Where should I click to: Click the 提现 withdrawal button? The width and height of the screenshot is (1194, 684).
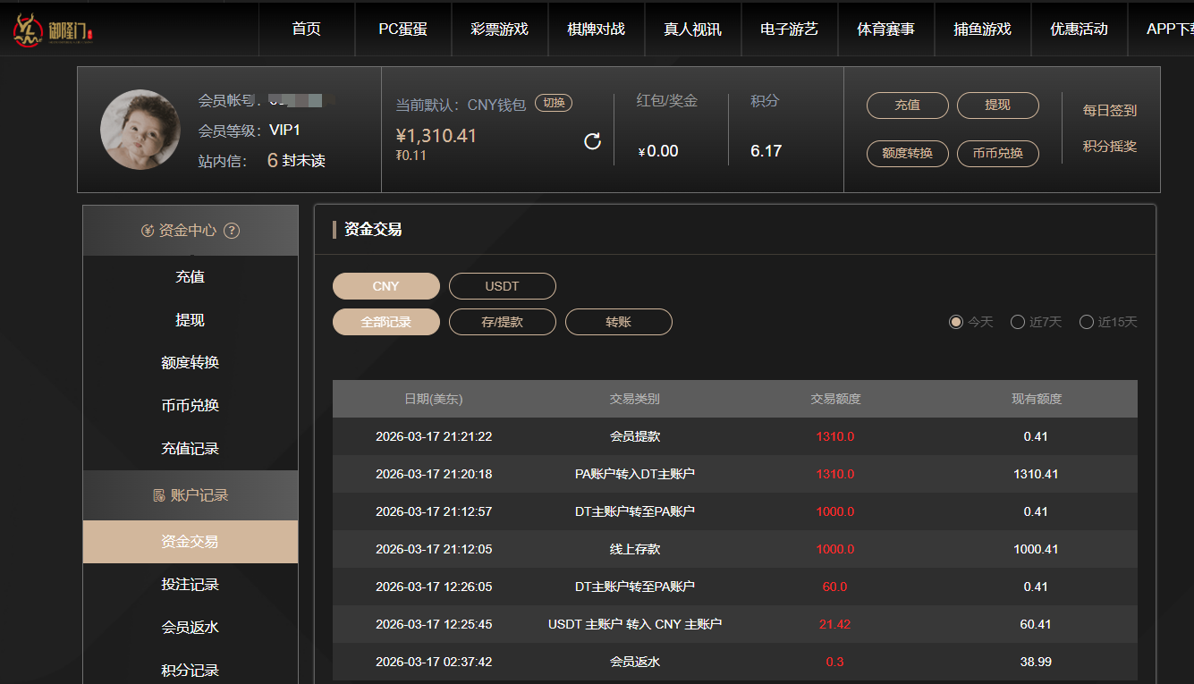(x=997, y=105)
